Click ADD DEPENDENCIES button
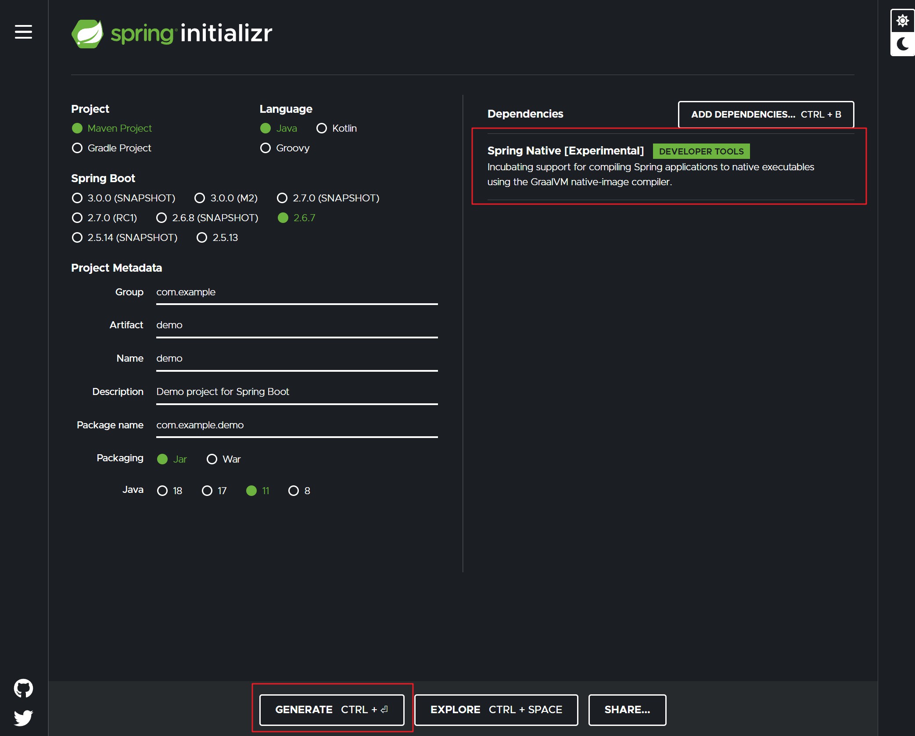The height and width of the screenshot is (736, 915). point(766,114)
